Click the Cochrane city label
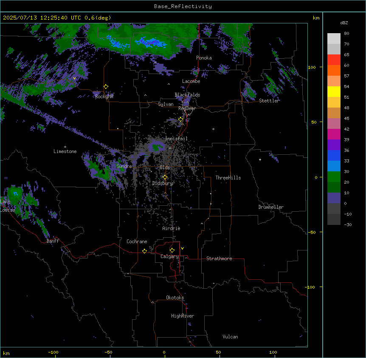 [x=137, y=242]
